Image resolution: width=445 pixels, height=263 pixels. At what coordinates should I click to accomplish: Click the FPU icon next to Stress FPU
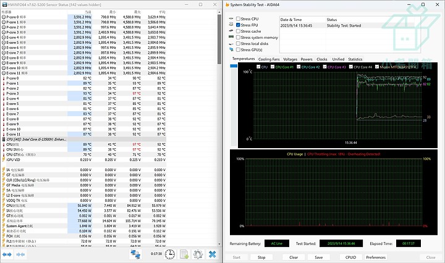click(231, 25)
